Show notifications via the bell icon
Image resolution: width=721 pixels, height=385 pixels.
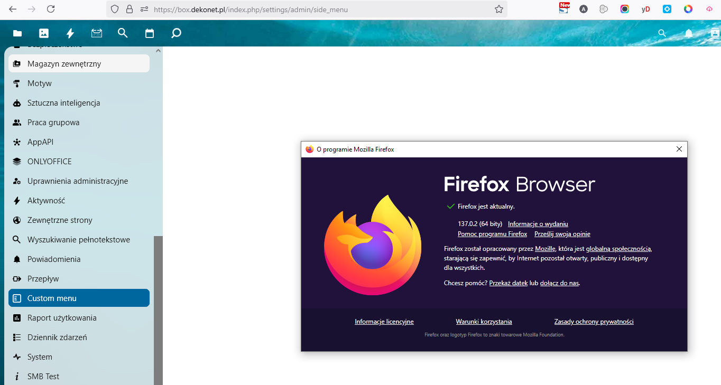pyautogui.click(x=688, y=33)
